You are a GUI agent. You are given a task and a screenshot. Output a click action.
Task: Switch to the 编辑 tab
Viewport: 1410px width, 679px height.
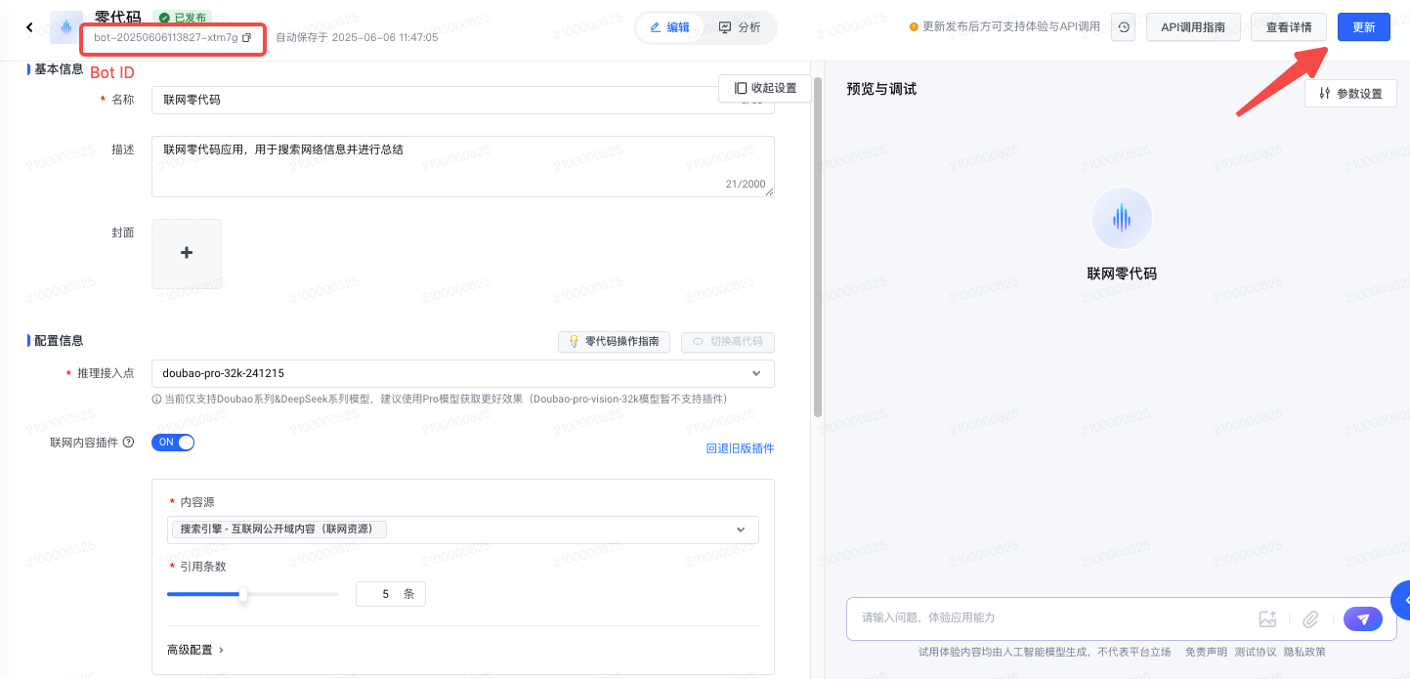pyautogui.click(x=669, y=27)
